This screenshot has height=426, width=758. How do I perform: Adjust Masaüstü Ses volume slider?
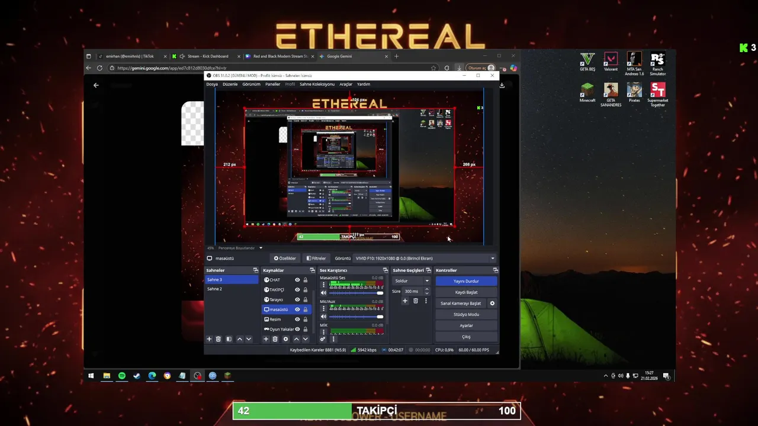pos(356,293)
